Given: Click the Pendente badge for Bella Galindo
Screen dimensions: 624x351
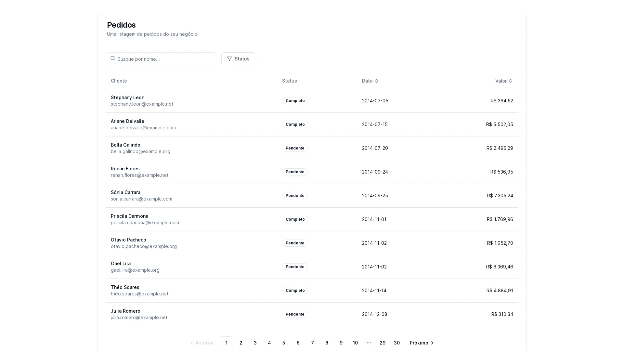Looking at the screenshot, I should 295,148.
